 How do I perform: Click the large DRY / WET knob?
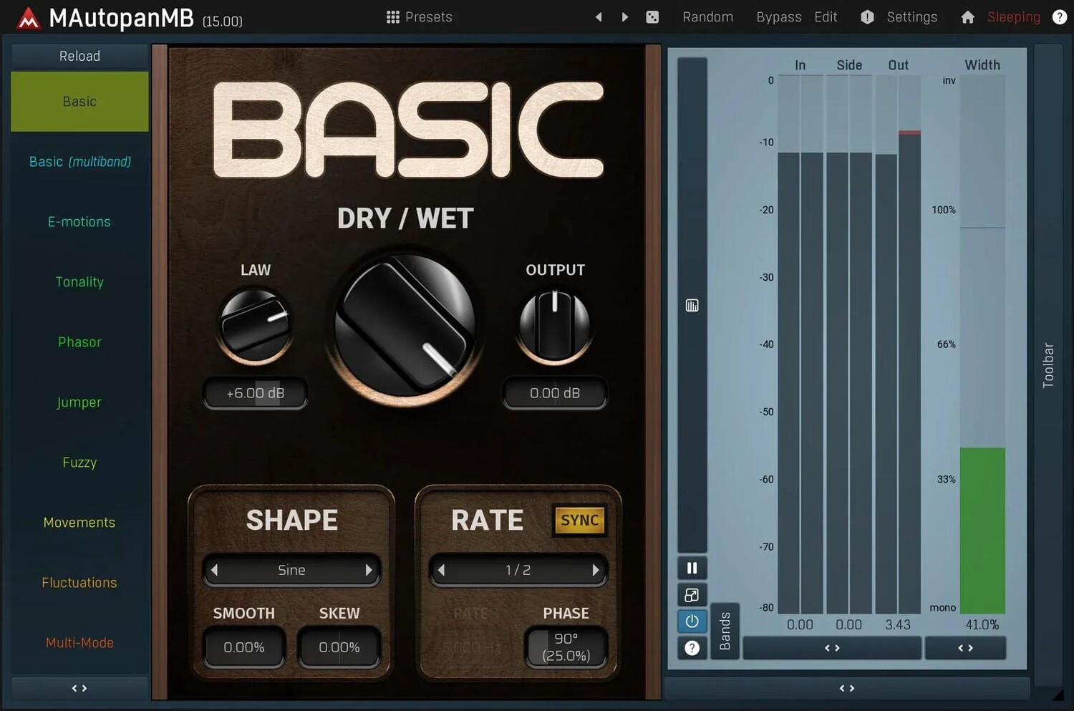pyautogui.click(x=405, y=325)
